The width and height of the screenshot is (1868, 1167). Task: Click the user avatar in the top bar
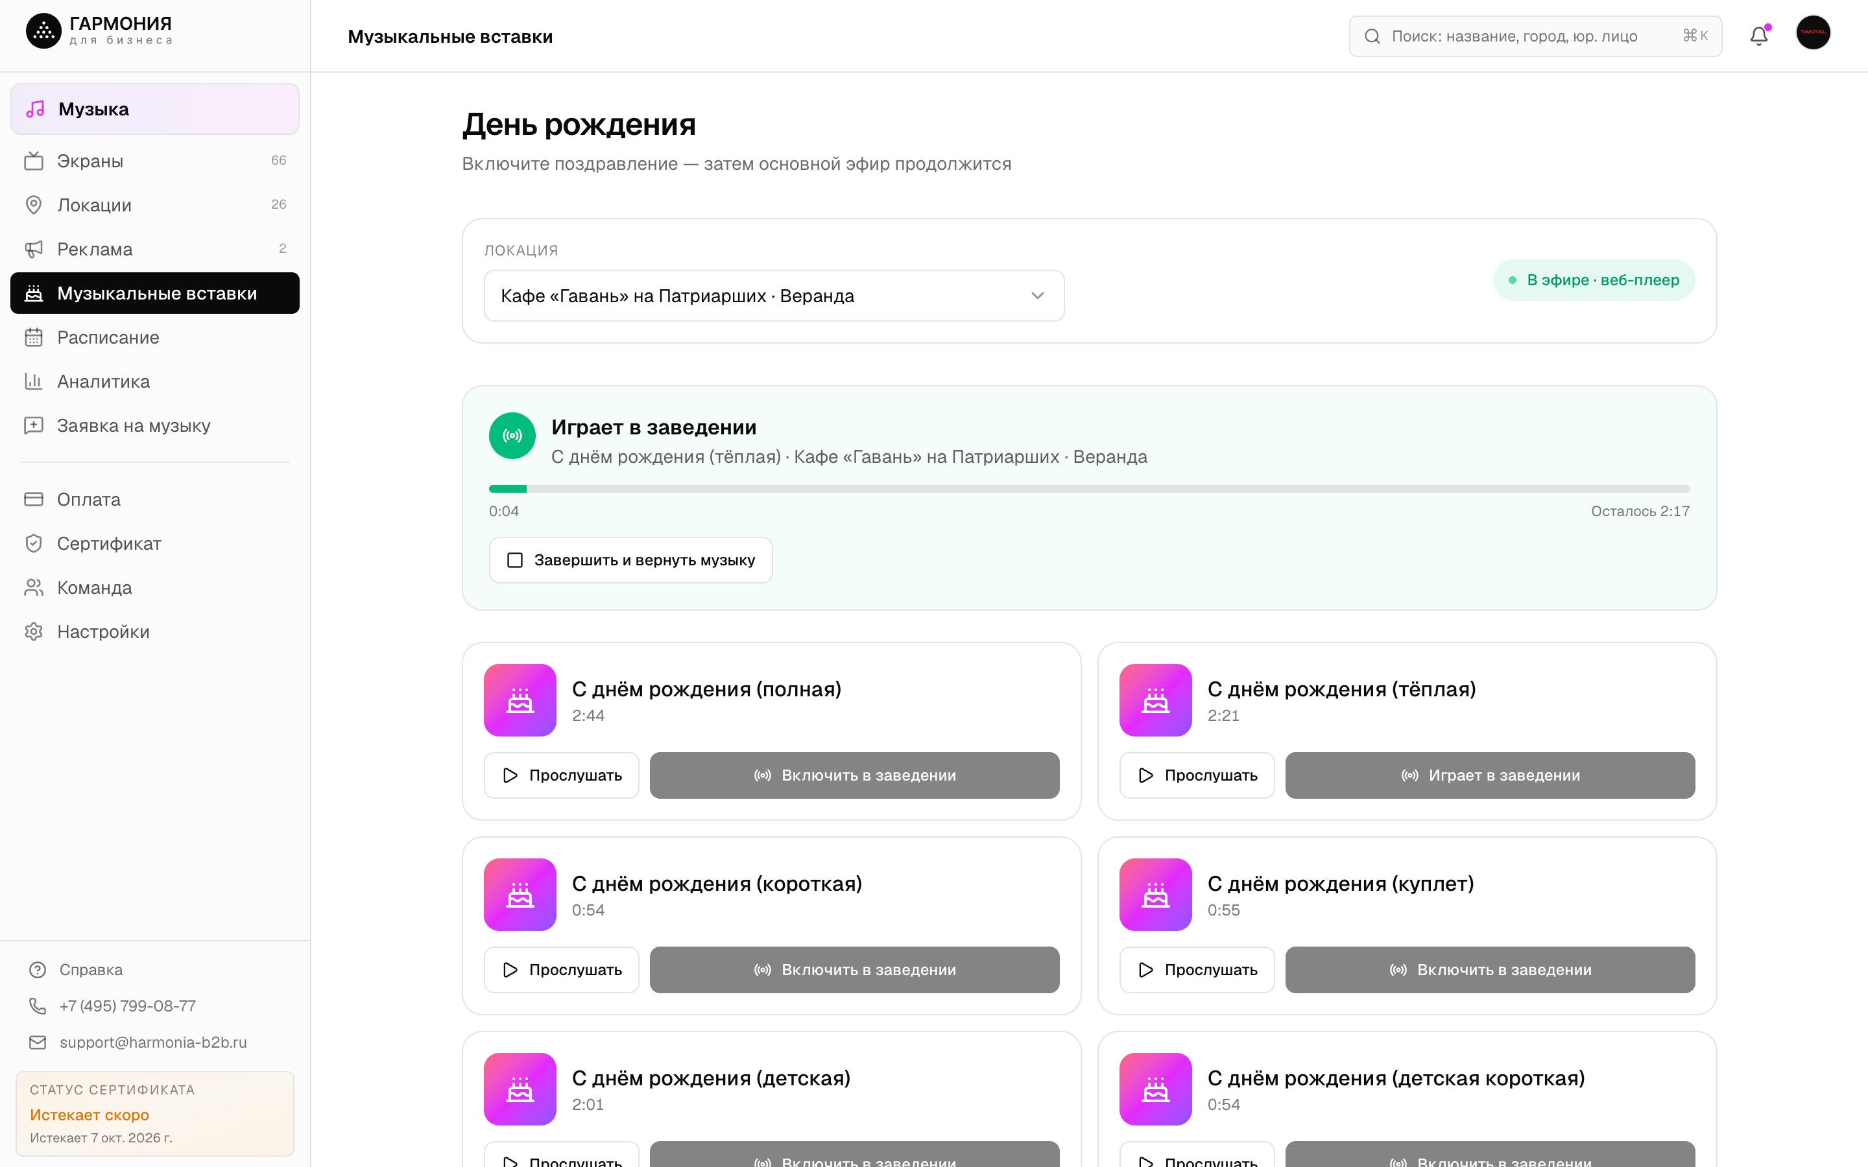click(x=1814, y=32)
